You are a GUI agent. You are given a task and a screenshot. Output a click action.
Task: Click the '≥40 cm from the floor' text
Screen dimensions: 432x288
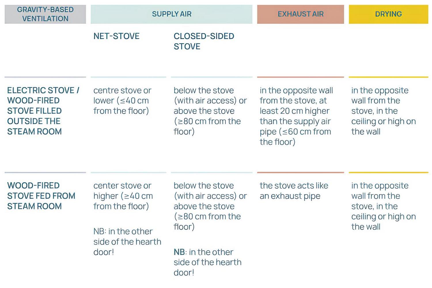click(x=123, y=201)
